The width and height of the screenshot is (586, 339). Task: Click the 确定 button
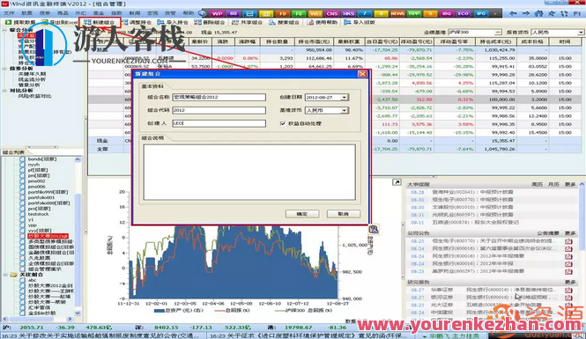click(x=302, y=214)
